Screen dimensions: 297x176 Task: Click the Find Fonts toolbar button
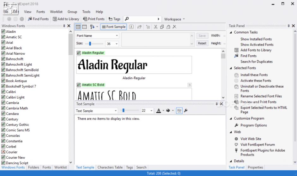coord(38,19)
